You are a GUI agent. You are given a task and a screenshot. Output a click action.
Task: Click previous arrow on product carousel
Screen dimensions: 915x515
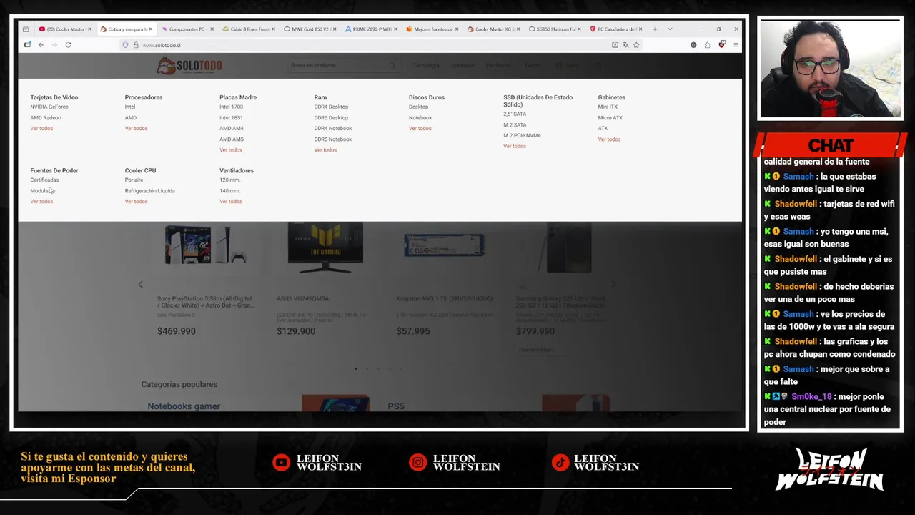[x=140, y=284]
